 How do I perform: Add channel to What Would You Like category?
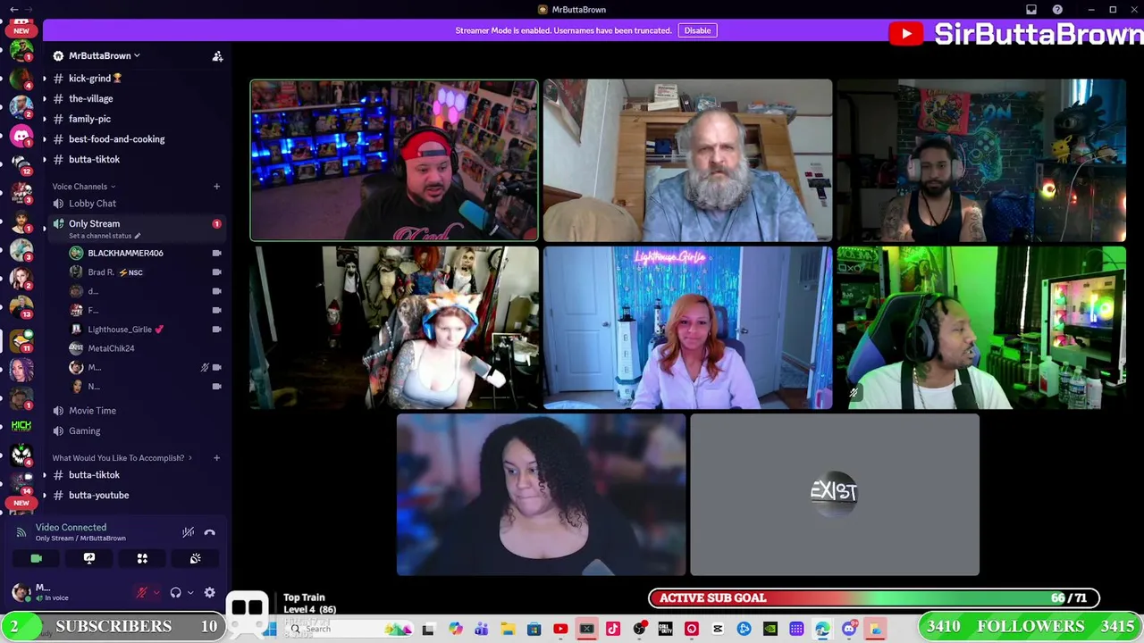coord(216,458)
